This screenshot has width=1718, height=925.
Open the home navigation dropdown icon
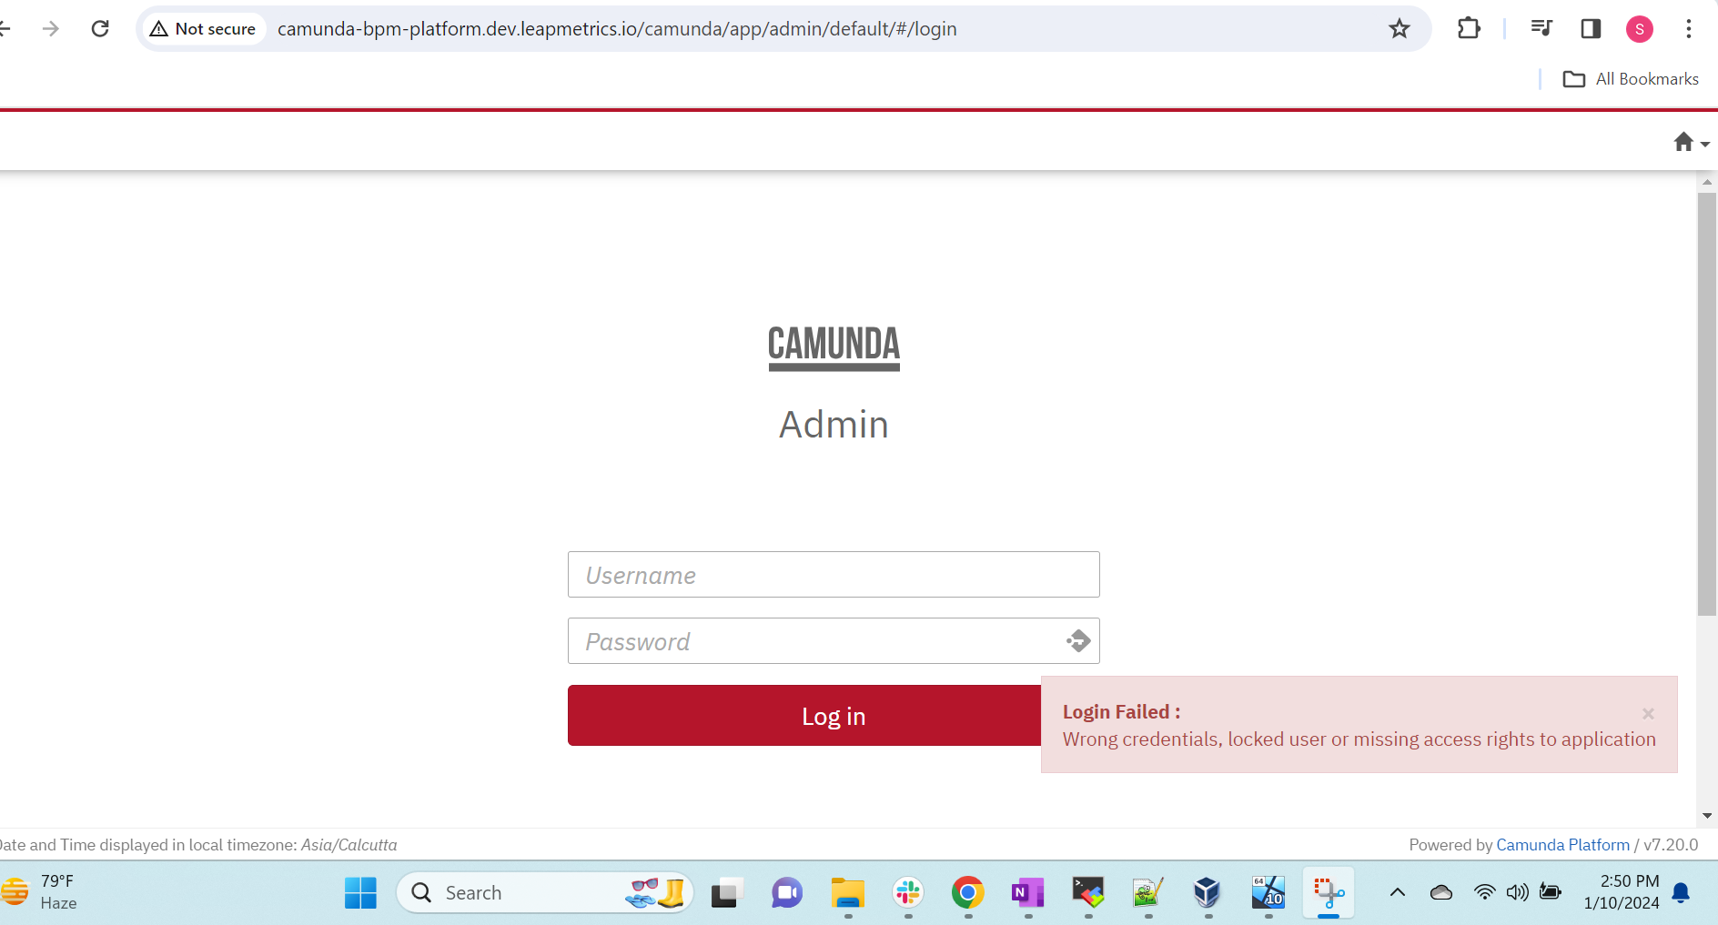(1691, 143)
